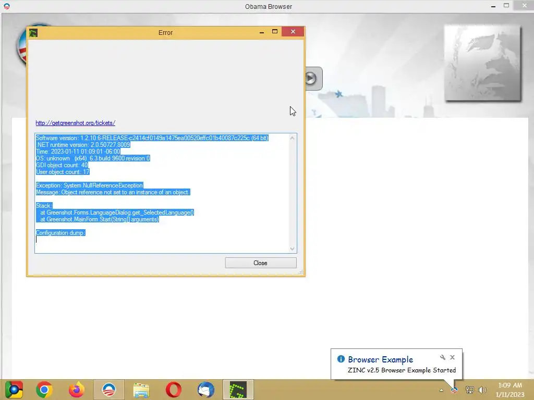Image resolution: width=534 pixels, height=400 pixels.
Task: Launch Opera from the taskbar
Action: coord(173,390)
